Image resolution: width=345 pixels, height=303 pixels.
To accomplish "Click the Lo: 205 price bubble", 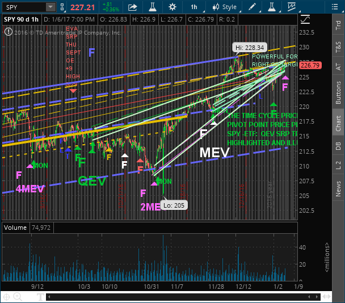I will click(x=174, y=205).
